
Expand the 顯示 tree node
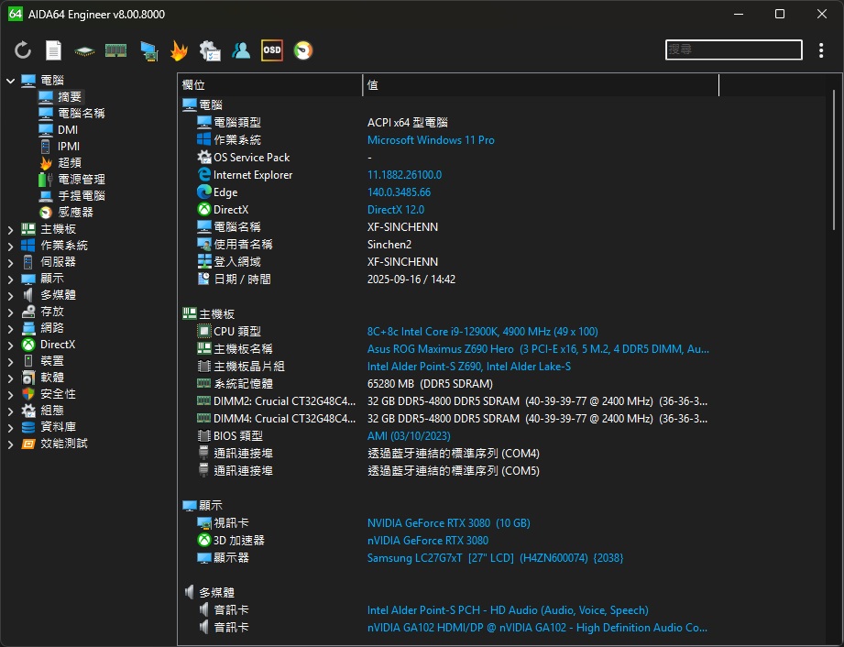click(10, 279)
